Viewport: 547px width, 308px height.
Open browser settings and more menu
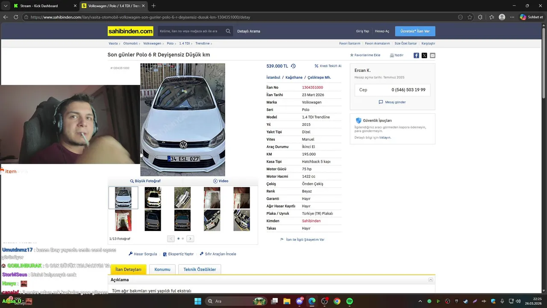coord(512,17)
